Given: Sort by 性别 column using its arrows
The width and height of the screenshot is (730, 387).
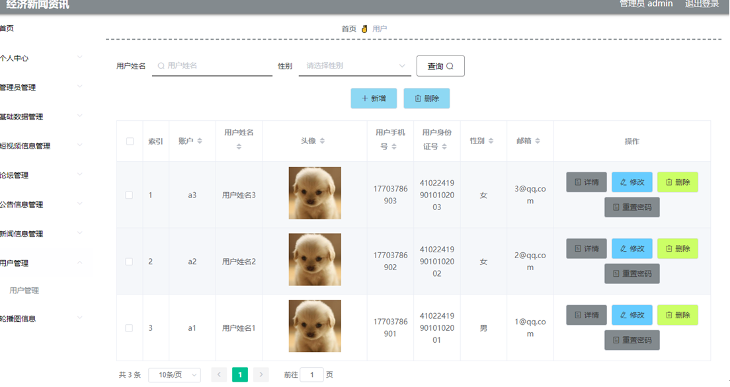Looking at the screenshot, I should pyautogui.click(x=491, y=141).
